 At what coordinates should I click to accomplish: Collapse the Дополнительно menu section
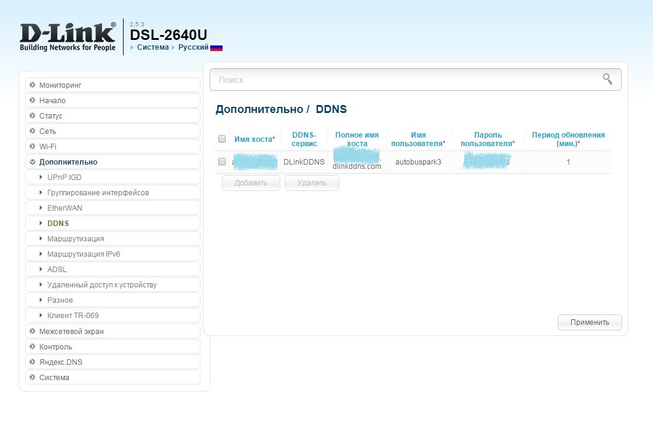point(68,162)
